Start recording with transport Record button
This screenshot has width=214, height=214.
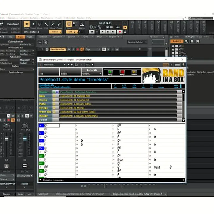pyautogui.click(x=120, y=32)
